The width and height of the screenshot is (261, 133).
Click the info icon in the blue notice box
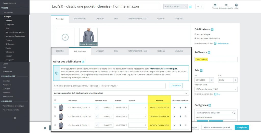point(57,73)
